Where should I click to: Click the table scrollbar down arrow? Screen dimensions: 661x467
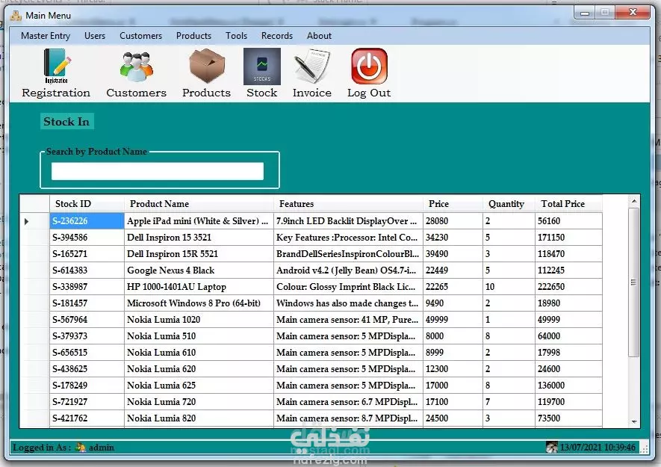point(633,422)
